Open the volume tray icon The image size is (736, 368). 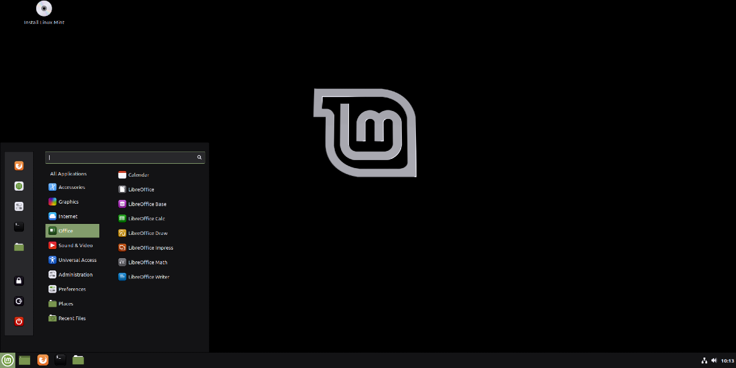pos(715,361)
